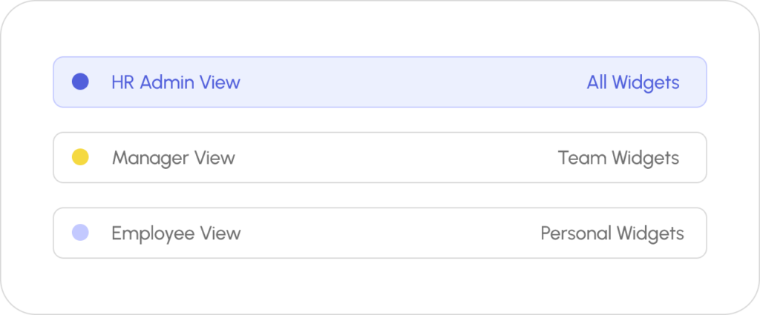The image size is (760, 315).
Task: Click the gap between HR Admin and Manager rows
Action: coord(380,120)
